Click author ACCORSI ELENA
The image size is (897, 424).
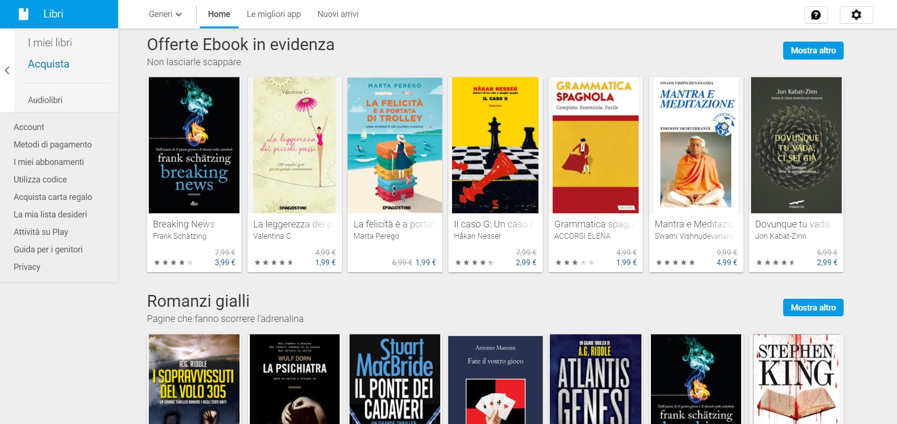[x=582, y=236]
